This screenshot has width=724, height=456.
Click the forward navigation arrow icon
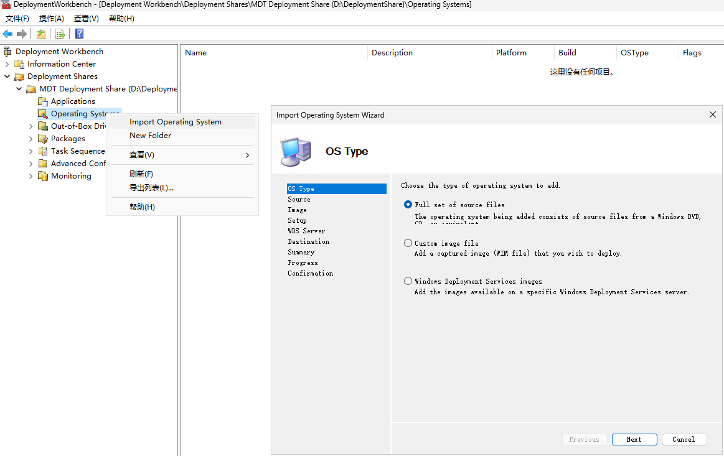[21, 34]
